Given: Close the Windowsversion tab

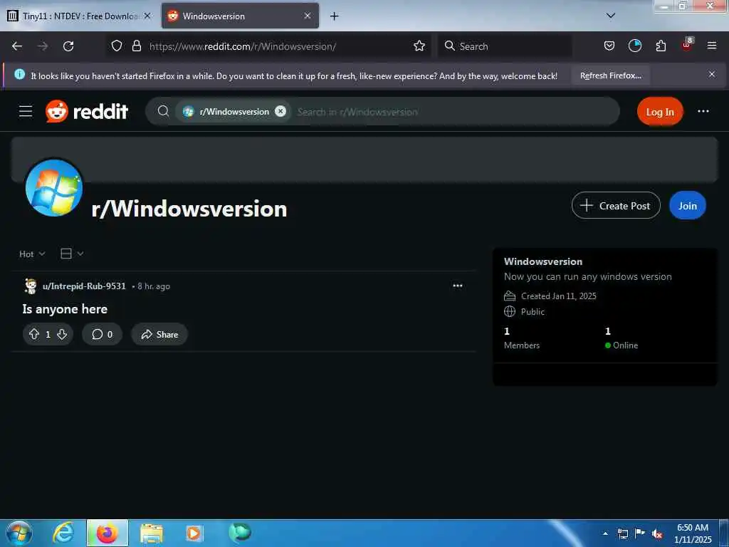Looking at the screenshot, I should pyautogui.click(x=308, y=16).
